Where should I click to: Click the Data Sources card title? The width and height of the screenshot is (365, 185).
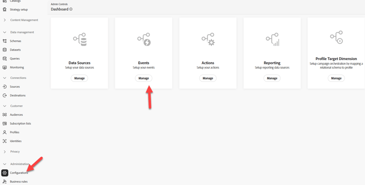(x=79, y=63)
